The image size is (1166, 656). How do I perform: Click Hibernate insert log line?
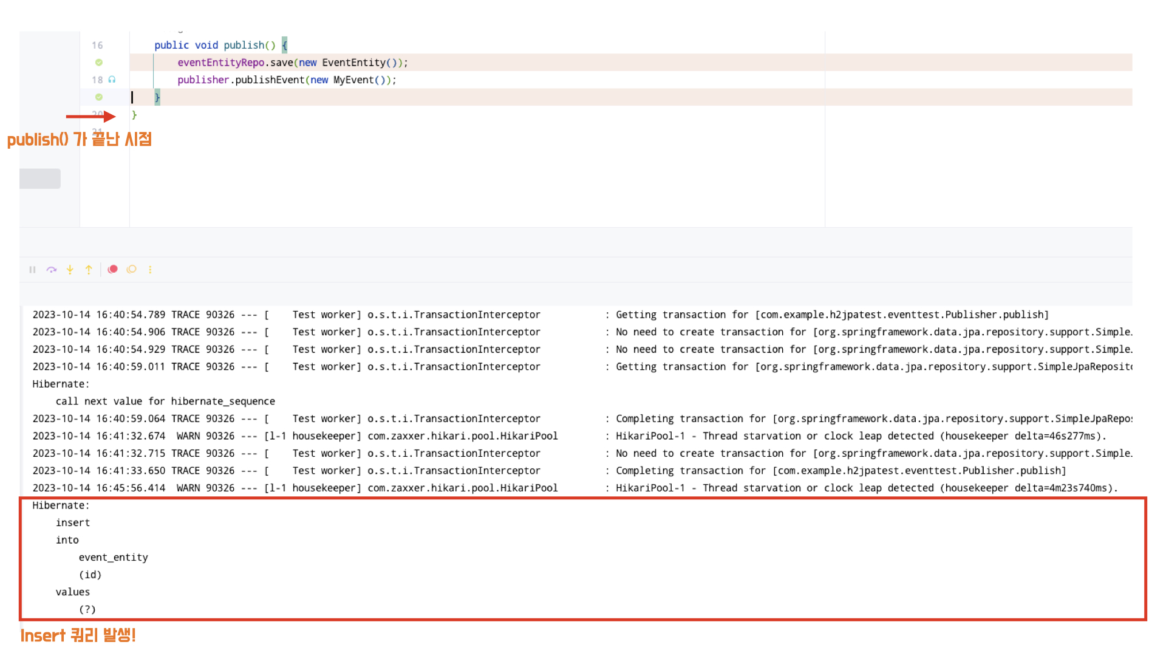click(x=73, y=523)
